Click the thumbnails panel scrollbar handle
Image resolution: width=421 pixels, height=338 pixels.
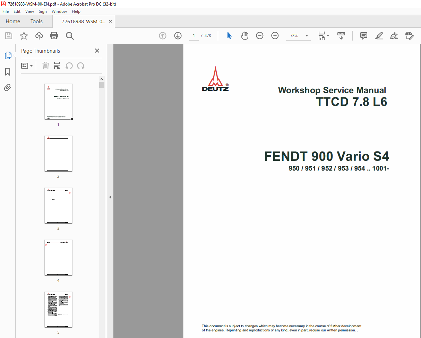102,85
